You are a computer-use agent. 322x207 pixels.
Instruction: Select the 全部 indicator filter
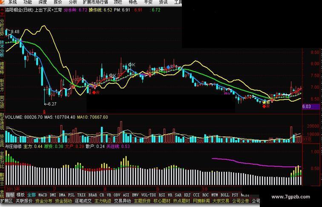tap(32, 195)
